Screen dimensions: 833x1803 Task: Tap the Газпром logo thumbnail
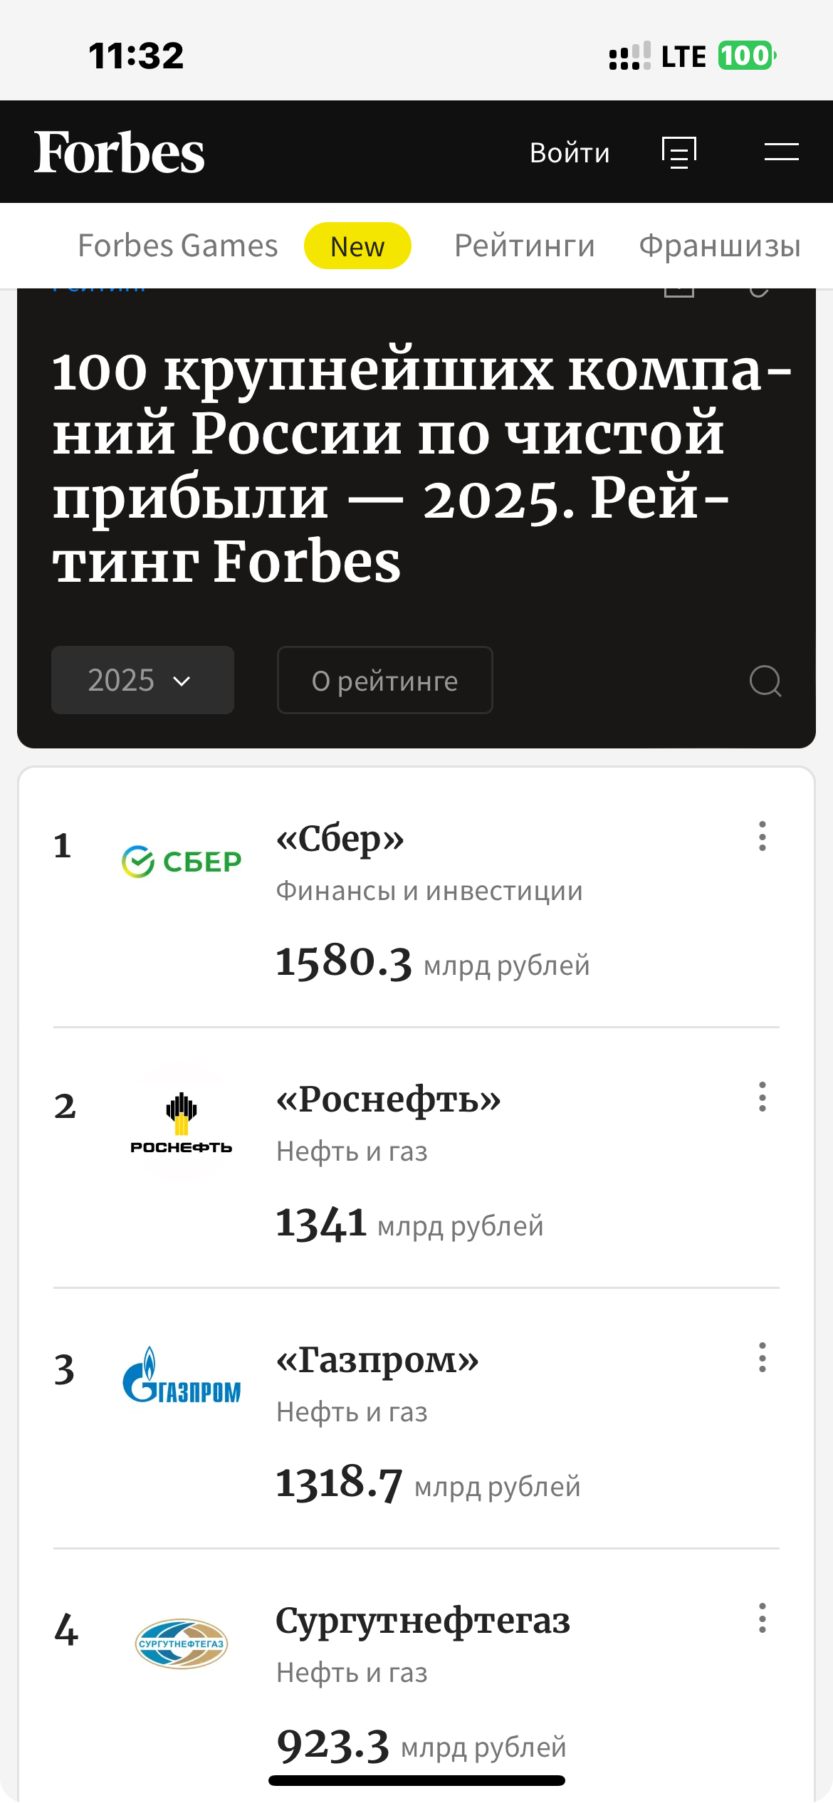(x=182, y=1376)
